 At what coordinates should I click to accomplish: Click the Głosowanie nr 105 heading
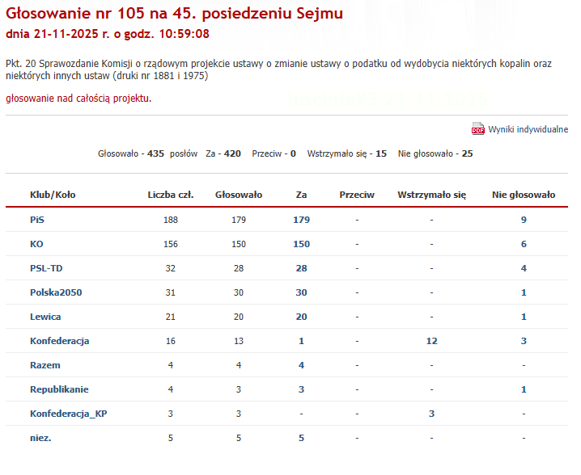pos(174,13)
